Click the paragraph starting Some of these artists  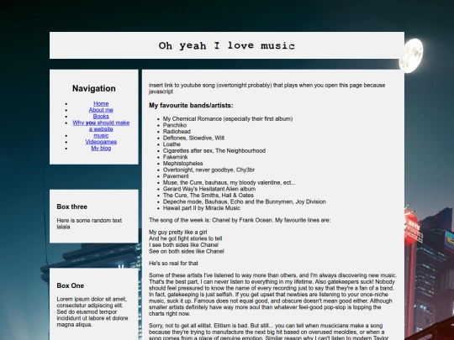[272, 295]
